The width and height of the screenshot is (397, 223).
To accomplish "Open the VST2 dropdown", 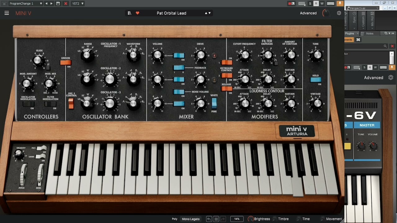I will 78,3.
